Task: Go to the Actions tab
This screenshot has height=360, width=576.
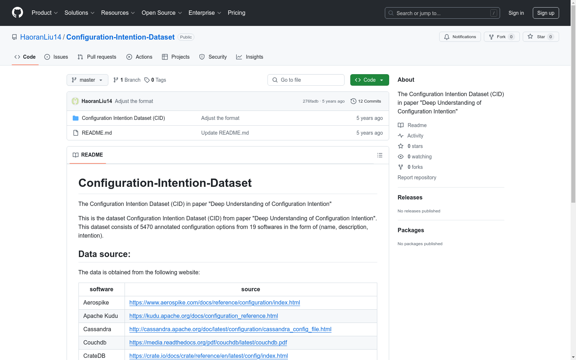Action: (x=139, y=57)
